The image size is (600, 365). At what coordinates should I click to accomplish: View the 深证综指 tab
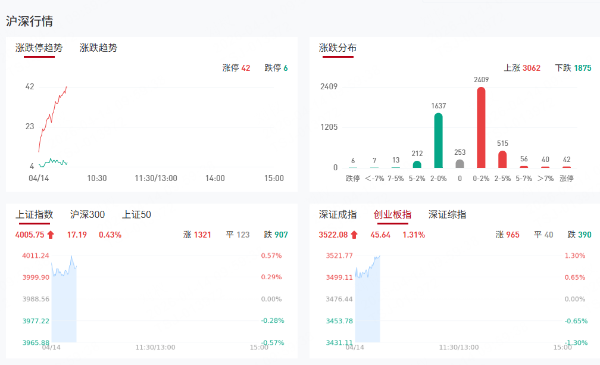coord(447,214)
